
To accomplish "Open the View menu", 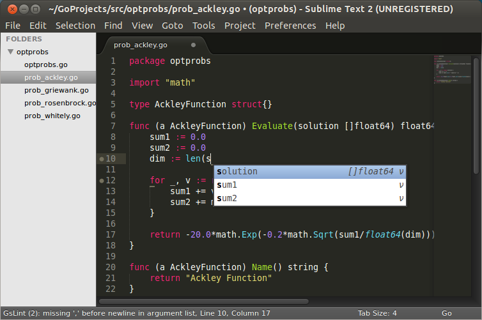I will 143,26.
